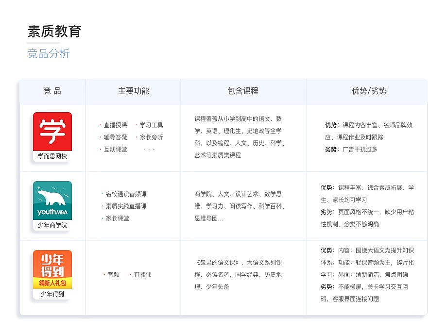Click the 劣势：不能横屏 line
447x335 pixels.
click(x=364, y=287)
